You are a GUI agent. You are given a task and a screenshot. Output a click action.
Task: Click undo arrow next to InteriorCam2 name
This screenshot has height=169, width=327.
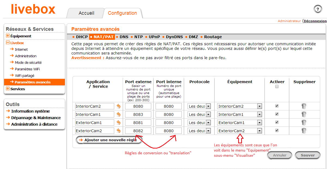point(119,106)
